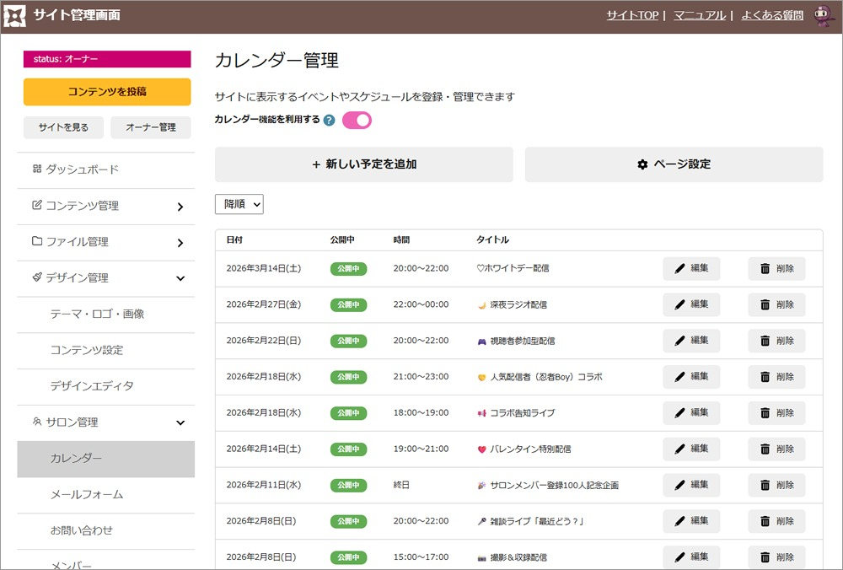The image size is (843, 570).
Task: Collapse the デザイン管理 section arrow
Action: pos(180,278)
